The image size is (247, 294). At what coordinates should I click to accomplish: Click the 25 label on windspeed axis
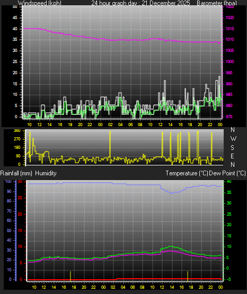(15, 61)
